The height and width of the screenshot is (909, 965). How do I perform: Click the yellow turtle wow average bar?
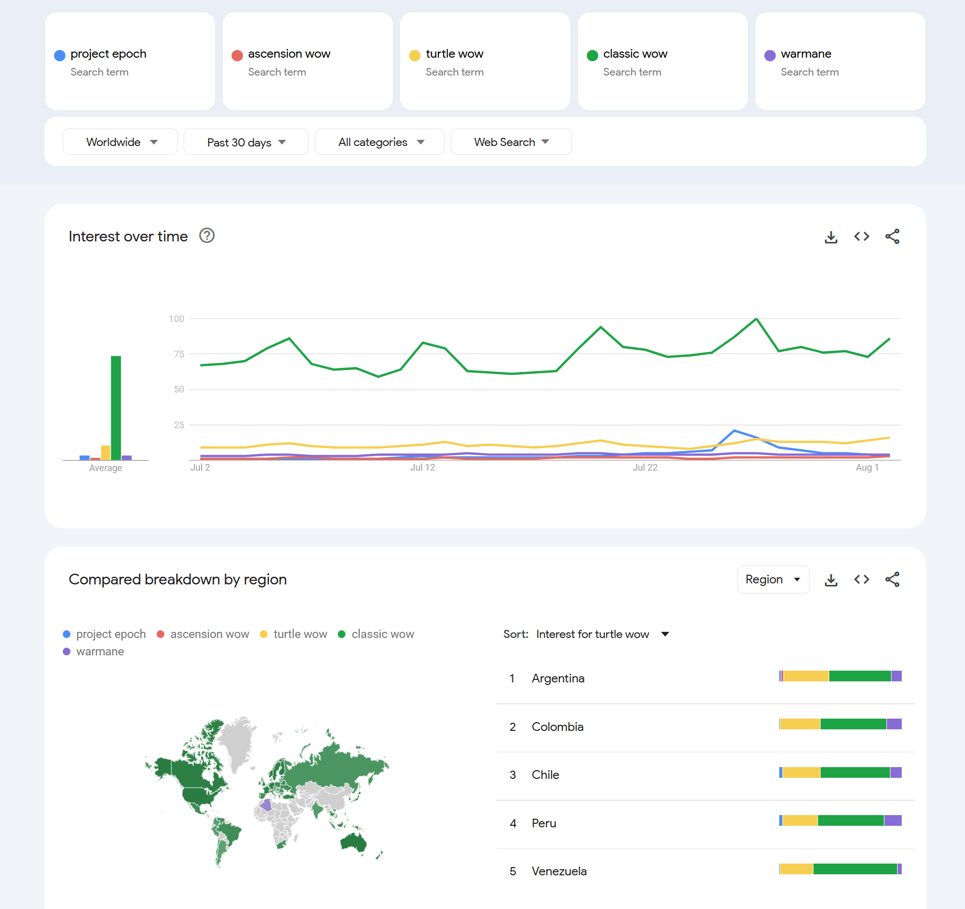[x=106, y=453]
